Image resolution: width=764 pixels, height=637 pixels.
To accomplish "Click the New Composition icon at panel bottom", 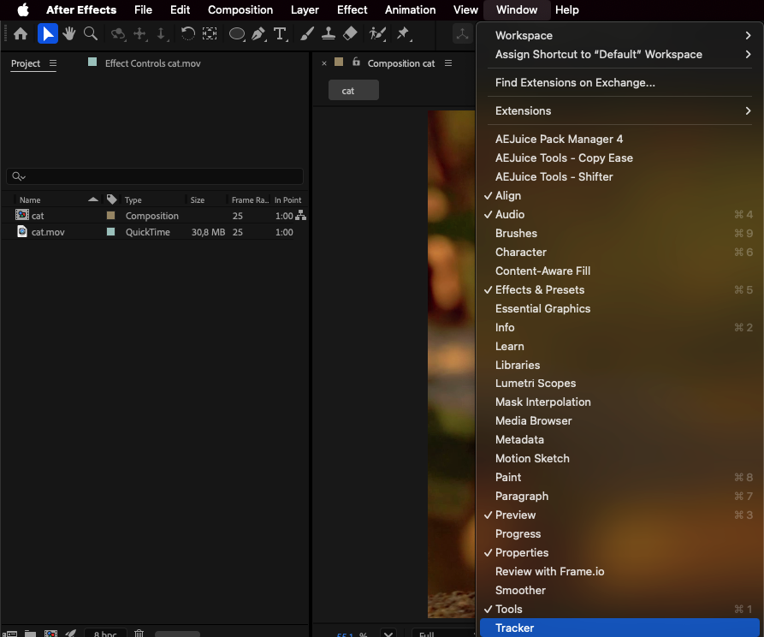I will (50, 633).
